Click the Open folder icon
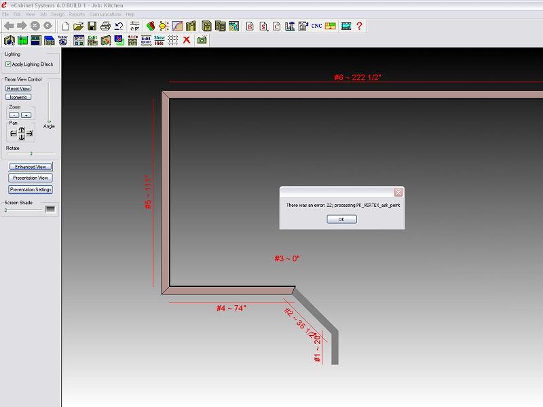 tap(79, 26)
